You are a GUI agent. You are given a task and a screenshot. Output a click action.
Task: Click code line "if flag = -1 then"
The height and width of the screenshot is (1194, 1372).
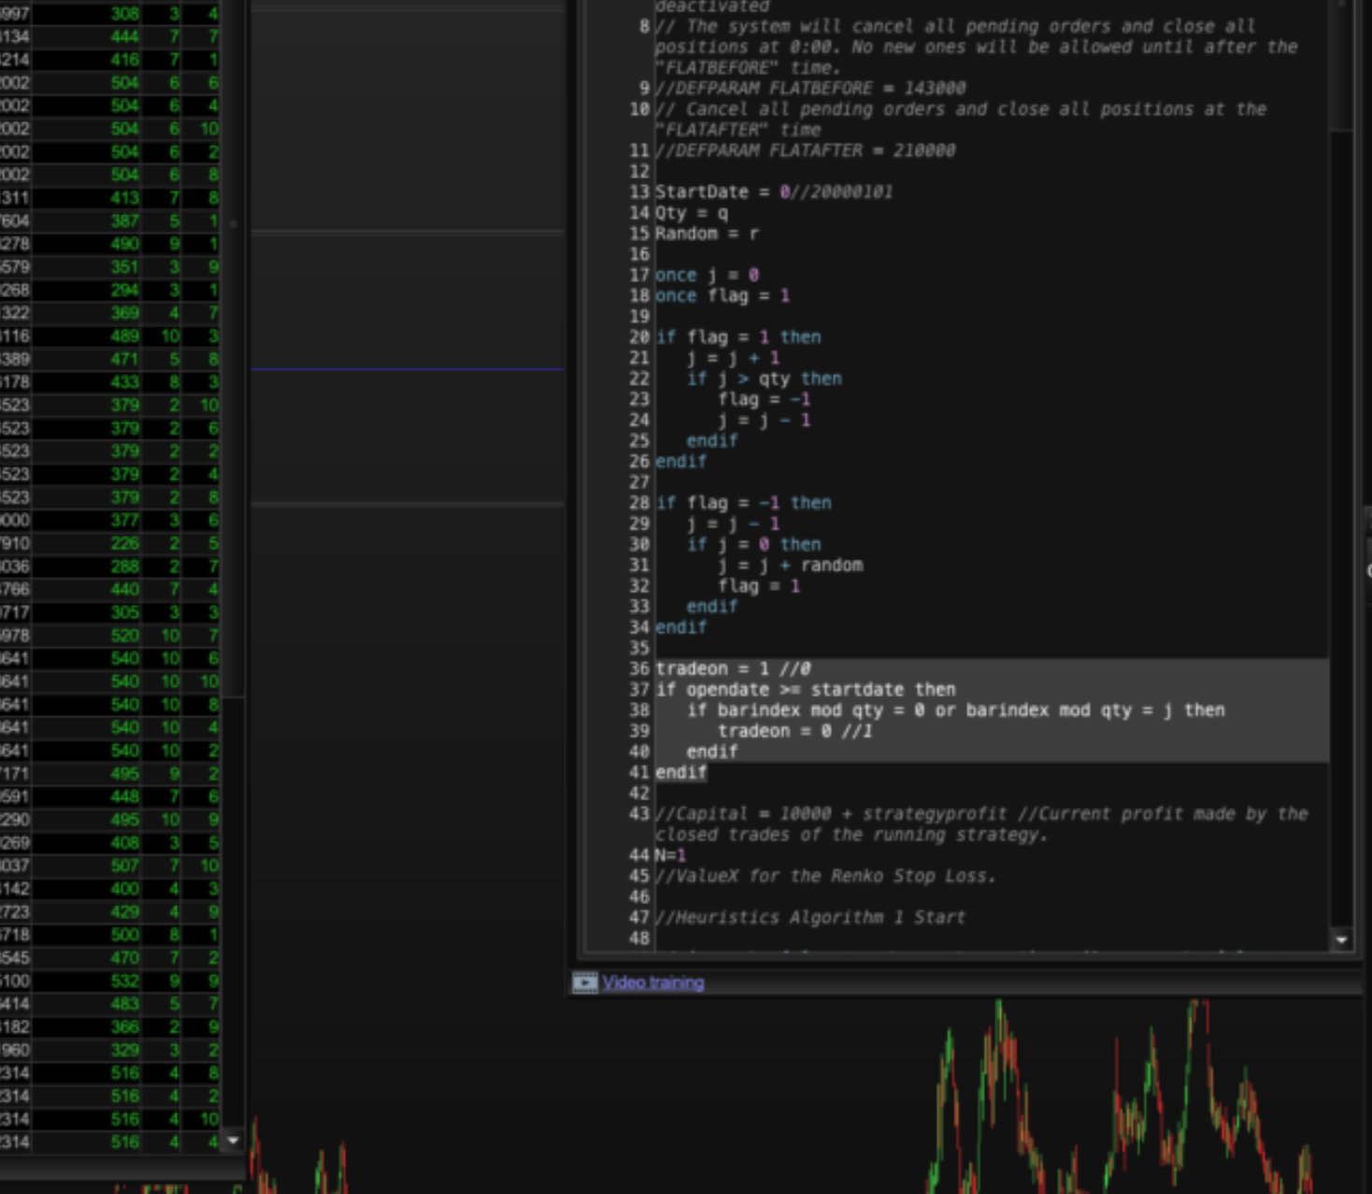pos(744,503)
